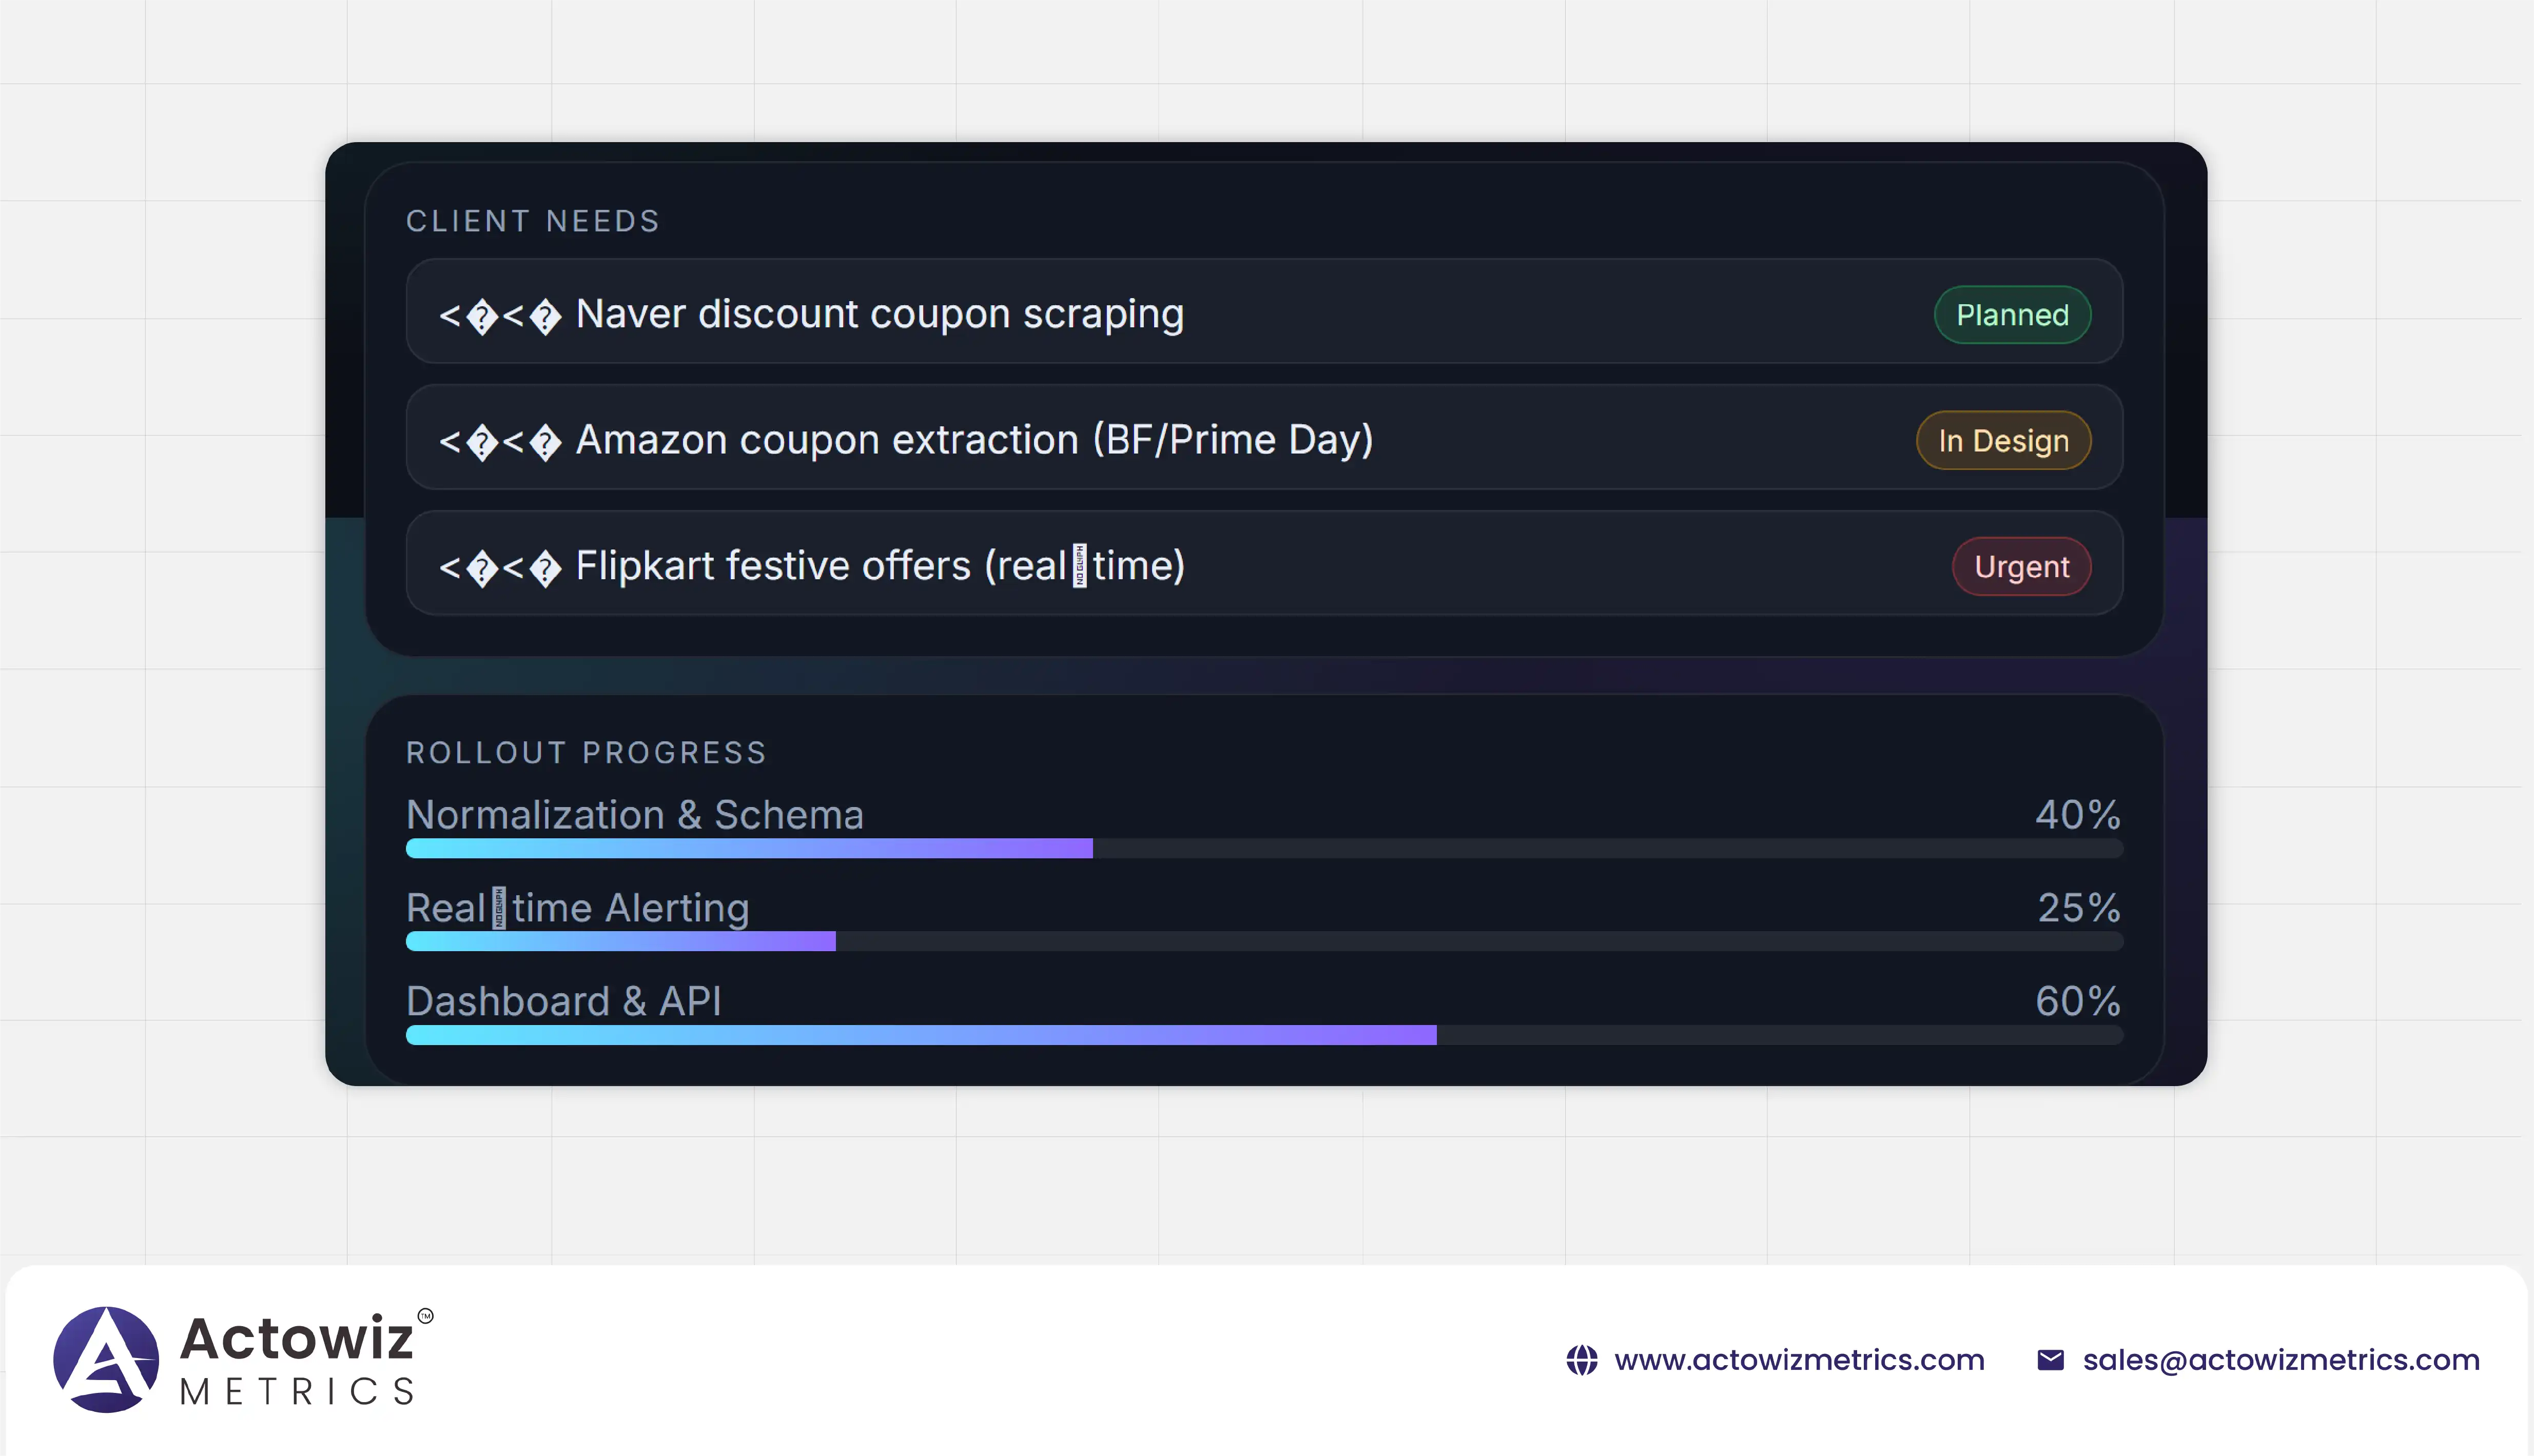The height and width of the screenshot is (1456, 2534).
Task: Click the Rollout Progress section heading
Action: [586, 753]
